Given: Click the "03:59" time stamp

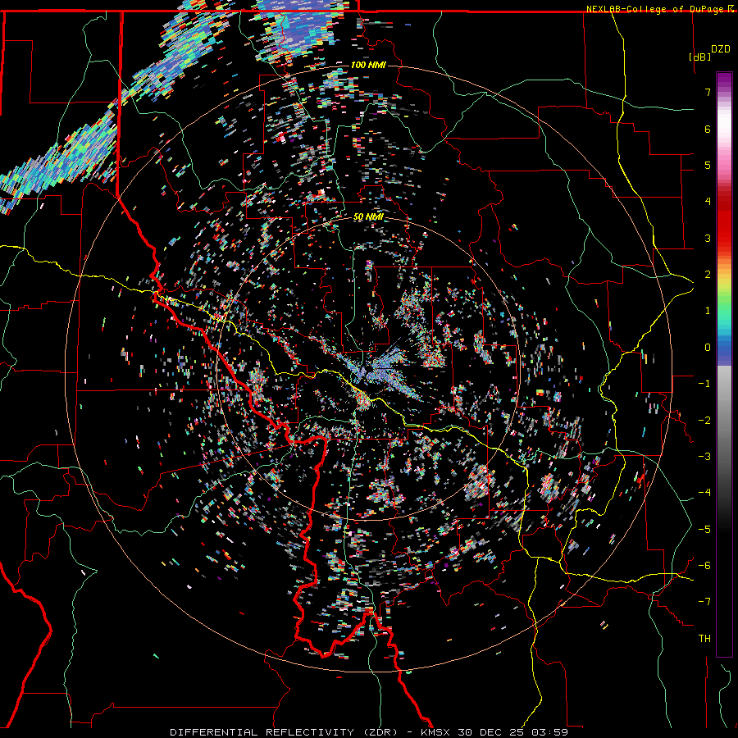Looking at the screenshot, I should coord(549,732).
